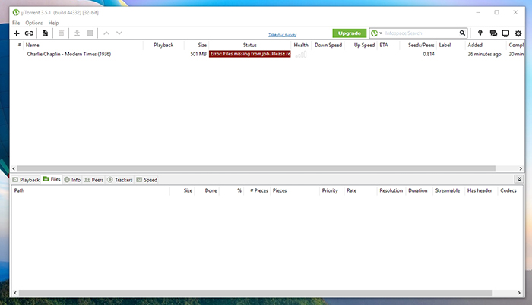Switch to the Playback tab
The height and width of the screenshot is (305, 532).
[26, 180]
